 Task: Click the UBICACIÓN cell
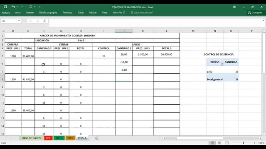pyautogui.click(x=44, y=41)
